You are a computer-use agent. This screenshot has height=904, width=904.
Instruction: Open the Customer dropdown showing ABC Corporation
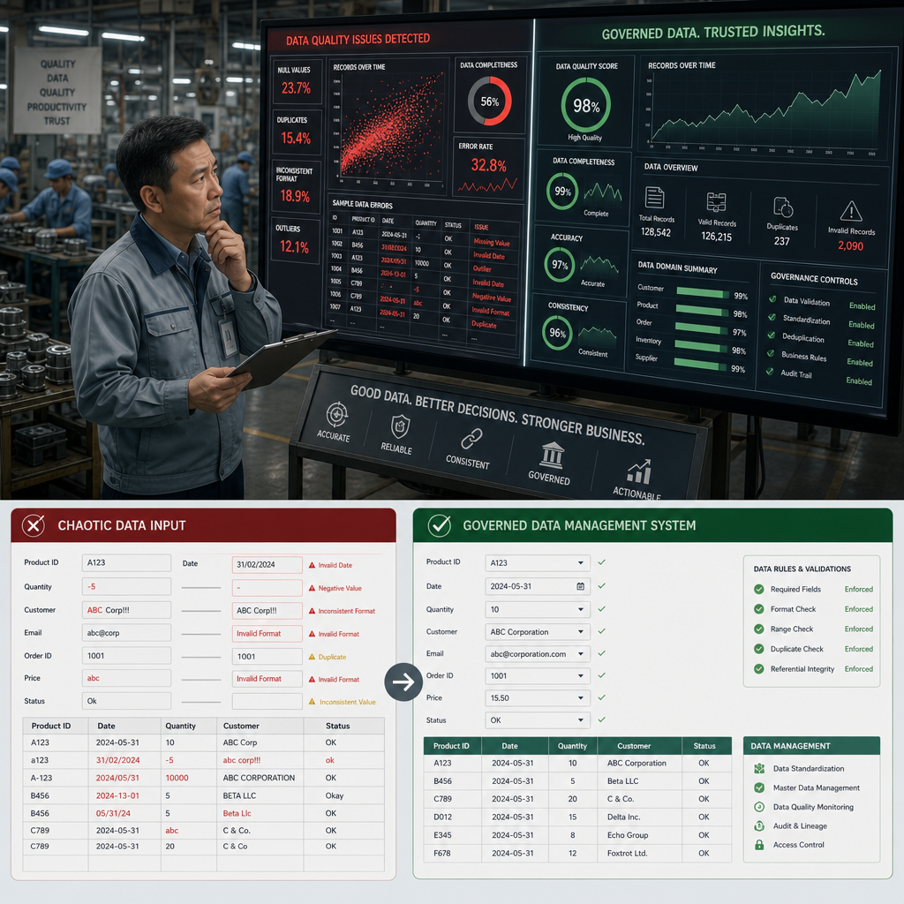[538, 632]
